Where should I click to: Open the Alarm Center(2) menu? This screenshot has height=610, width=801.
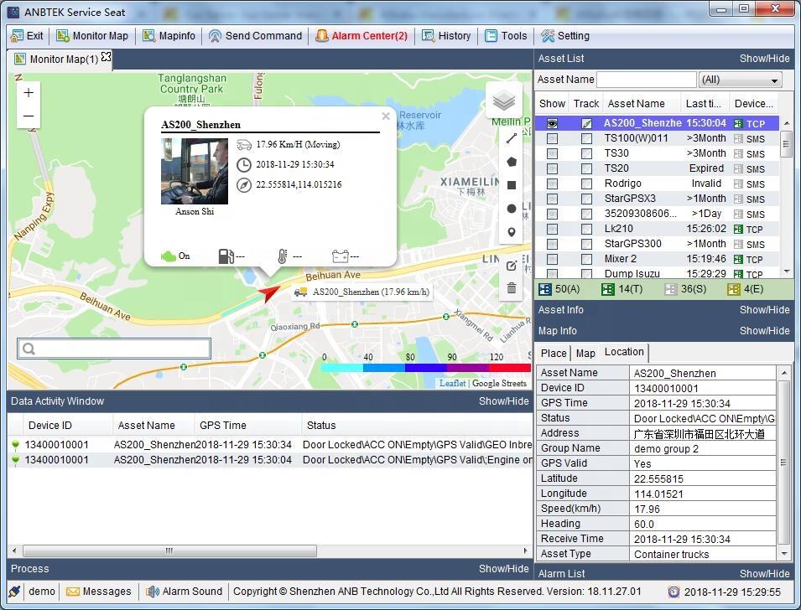(x=361, y=36)
